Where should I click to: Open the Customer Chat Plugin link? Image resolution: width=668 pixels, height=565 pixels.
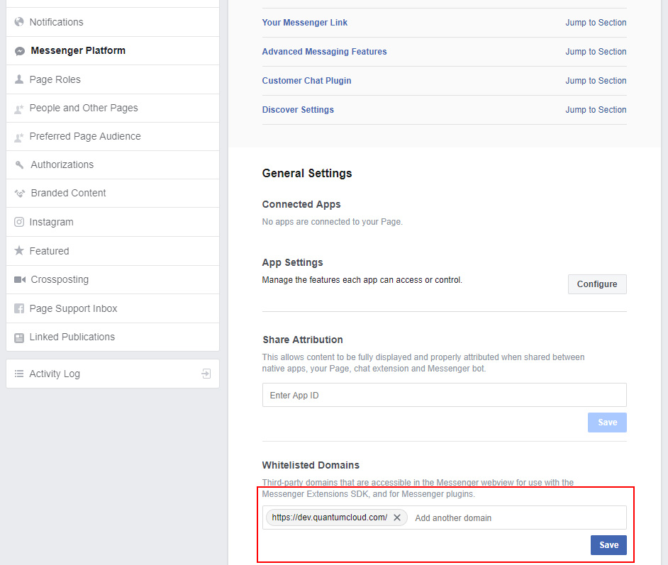point(306,81)
